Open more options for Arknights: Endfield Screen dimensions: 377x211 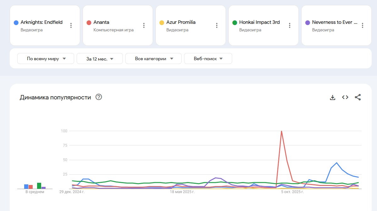click(71, 25)
